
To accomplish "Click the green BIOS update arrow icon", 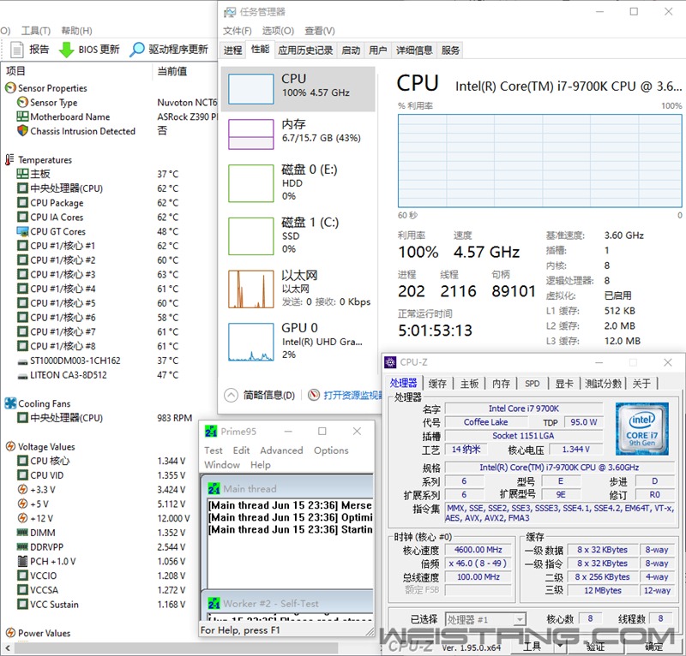I will pyautogui.click(x=66, y=50).
